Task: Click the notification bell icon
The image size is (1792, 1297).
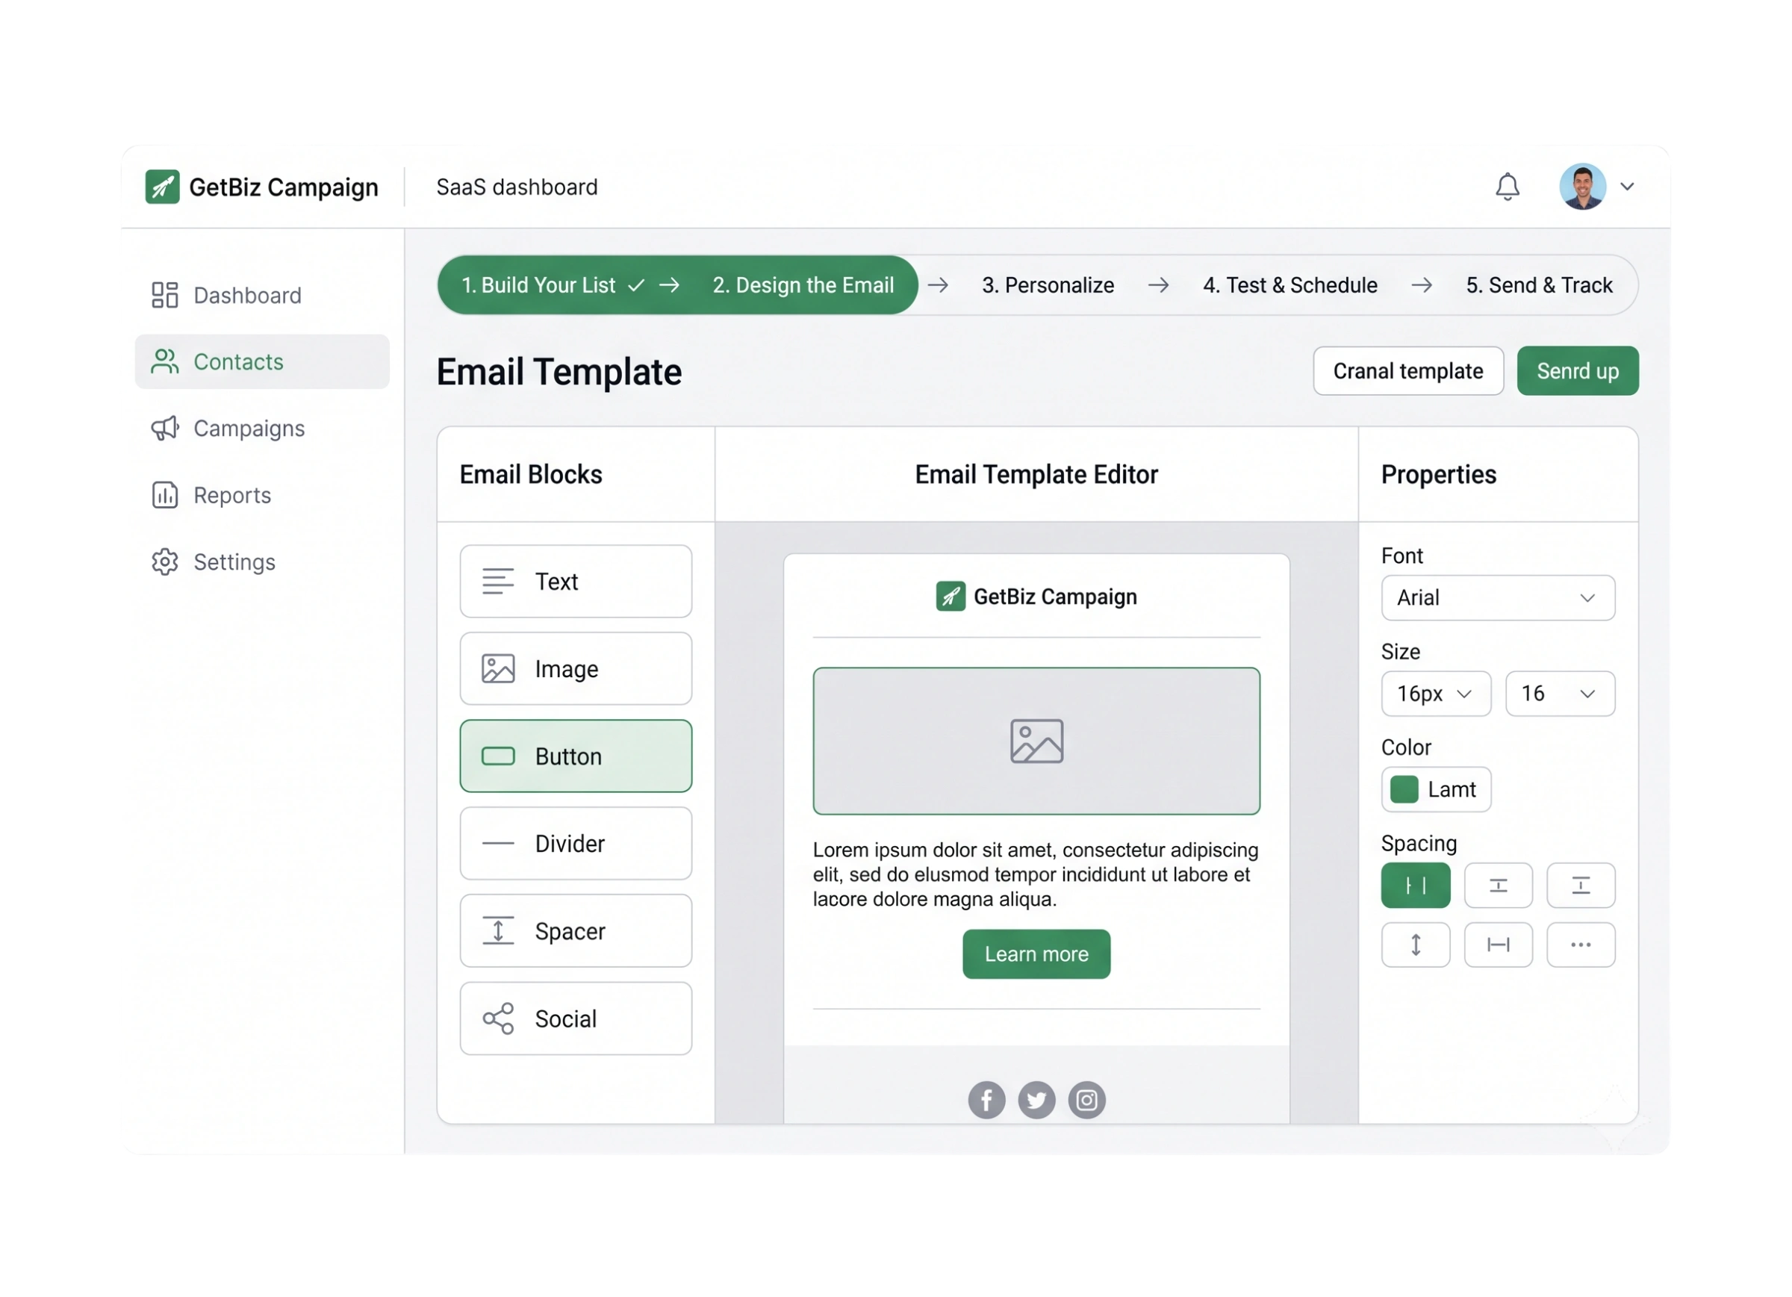Action: point(1507,187)
